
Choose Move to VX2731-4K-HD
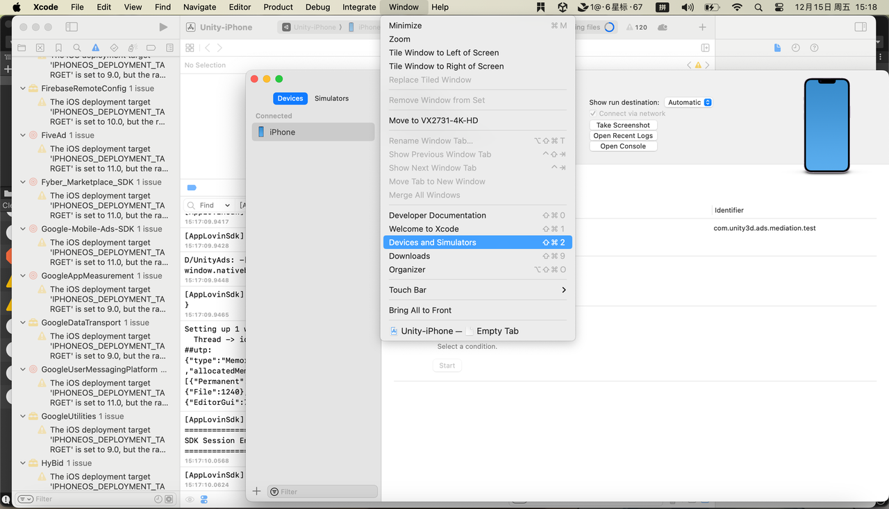pos(478,121)
